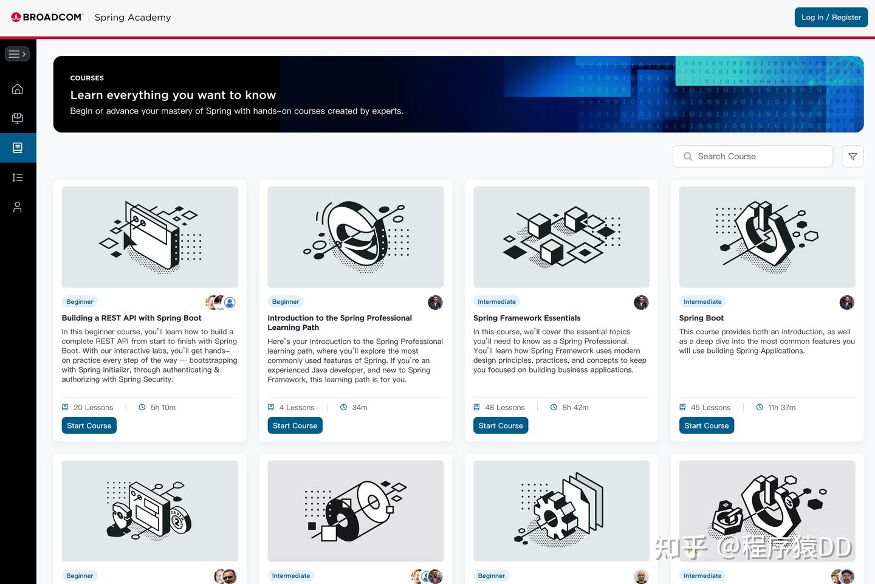This screenshot has width=875, height=584.
Task: Open the Spring Framework Essentials title
Action: tap(527, 318)
